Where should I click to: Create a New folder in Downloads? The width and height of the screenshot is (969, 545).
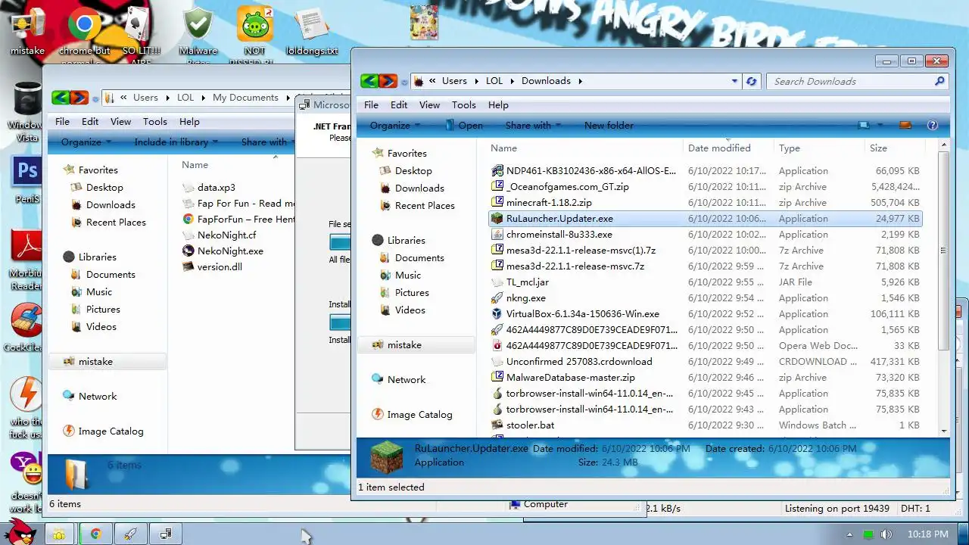point(609,125)
